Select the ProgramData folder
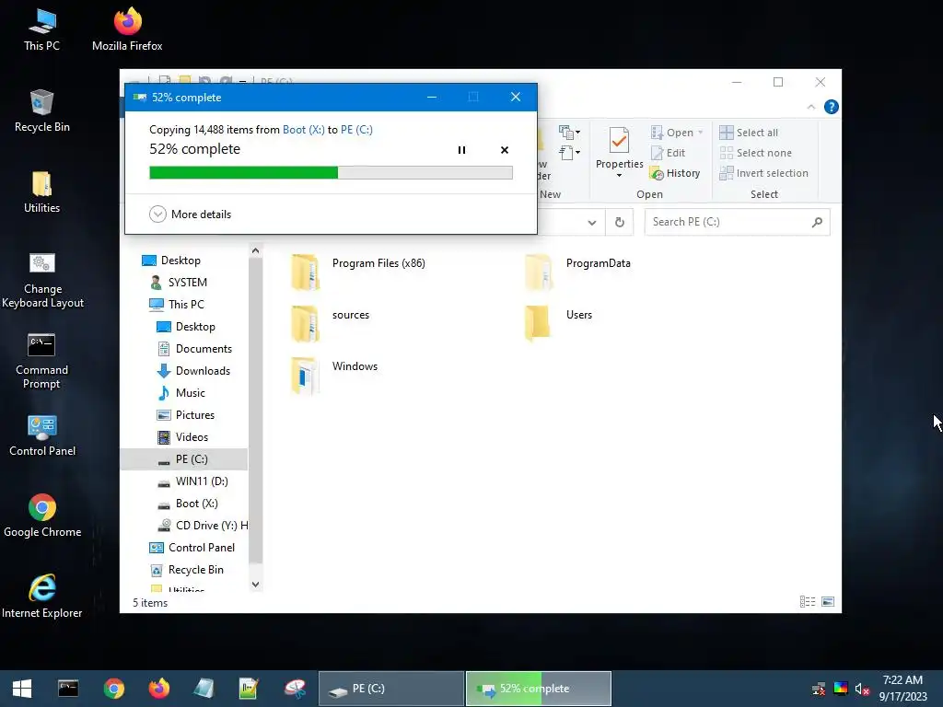Image resolution: width=943 pixels, height=707 pixels. (577, 272)
